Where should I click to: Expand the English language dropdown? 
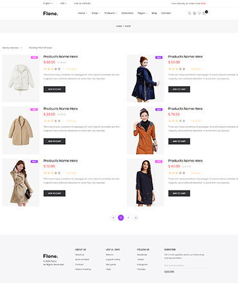click(x=48, y=3)
